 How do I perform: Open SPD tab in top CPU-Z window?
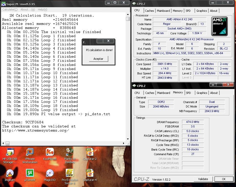click(x=188, y=11)
